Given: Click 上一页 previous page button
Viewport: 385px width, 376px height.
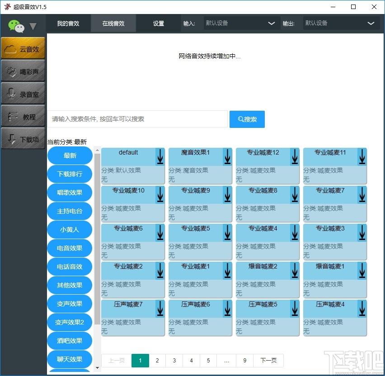Looking at the screenshot, I should pos(117,361).
